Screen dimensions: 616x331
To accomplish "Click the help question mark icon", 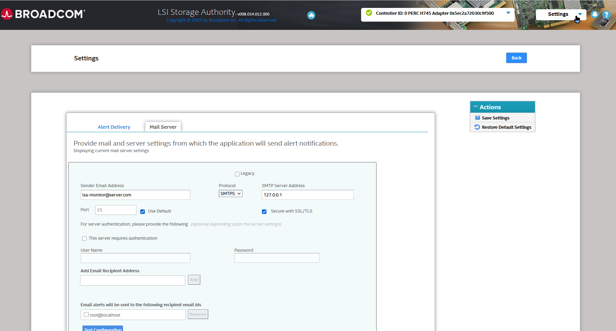I will [x=607, y=14].
